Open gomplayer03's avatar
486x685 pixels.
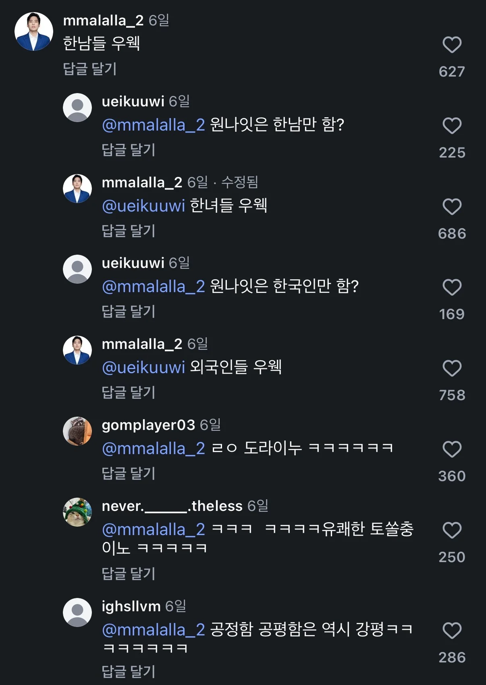pyautogui.click(x=77, y=431)
